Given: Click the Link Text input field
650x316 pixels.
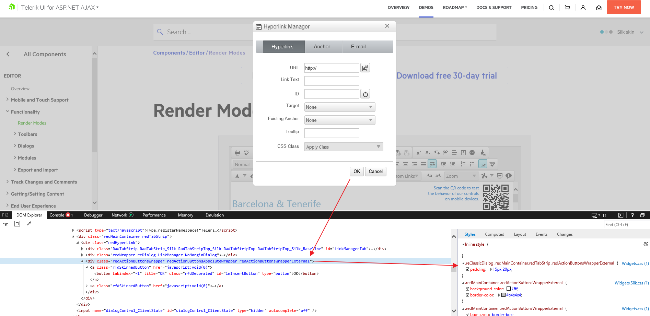Looking at the screenshot, I should (x=332, y=81).
